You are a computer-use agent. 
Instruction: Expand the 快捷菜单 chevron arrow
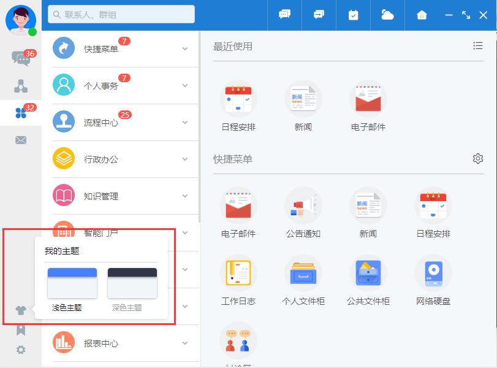(x=185, y=49)
